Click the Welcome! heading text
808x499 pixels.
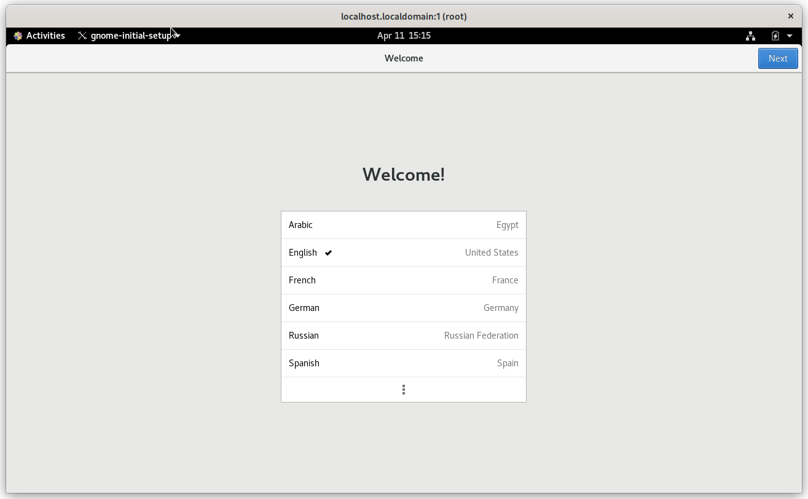[x=404, y=174]
